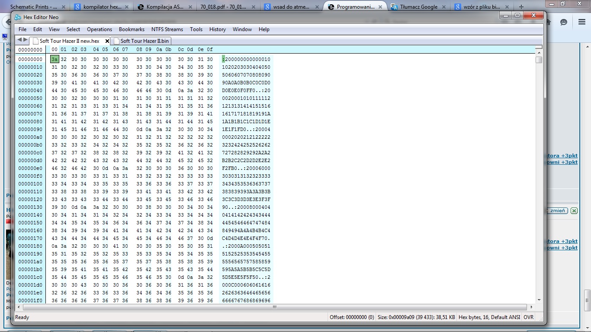Click the green X icon beside zmień
Image resolution: width=591 pixels, height=332 pixels.
[x=574, y=211]
